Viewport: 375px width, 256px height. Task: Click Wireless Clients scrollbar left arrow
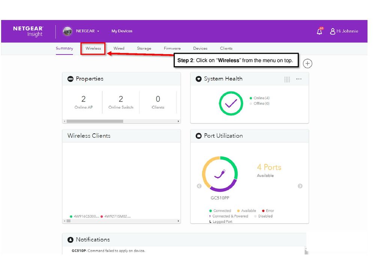(65, 221)
